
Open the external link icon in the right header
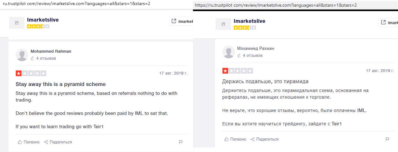[x=383, y=23]
